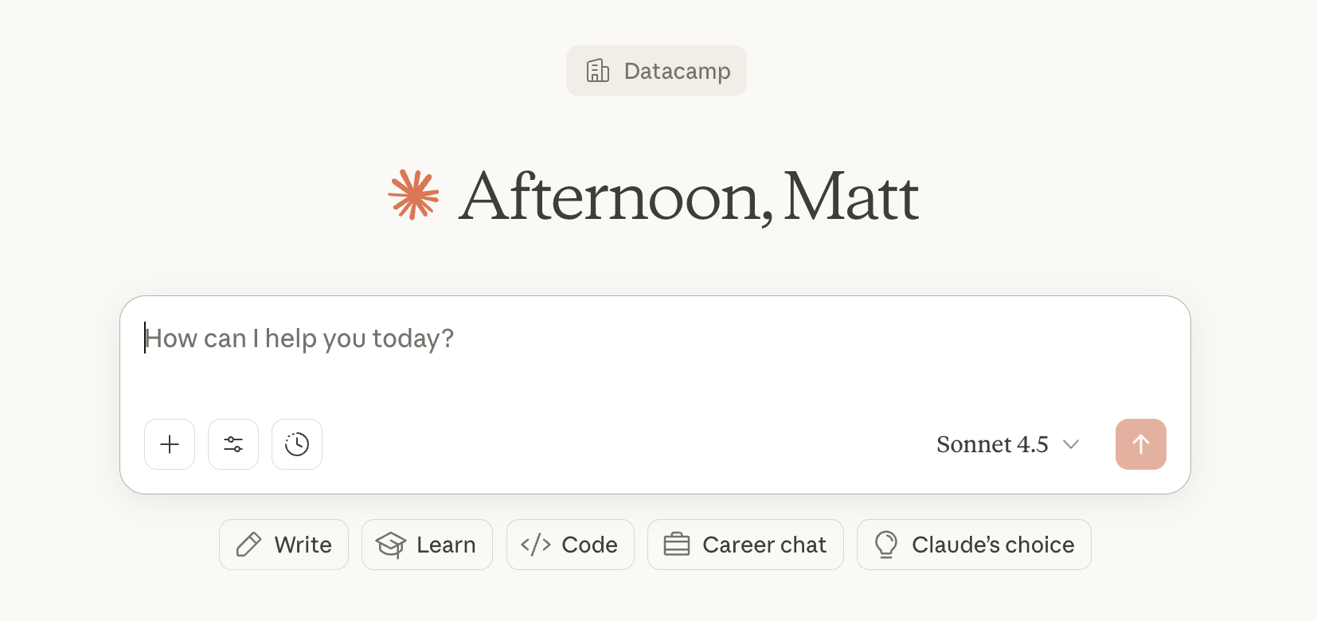Click the pencil icon on Write chip
The width and height of the screenshot is (1317, 621).
pyautogui.click(x=248, y=545)
